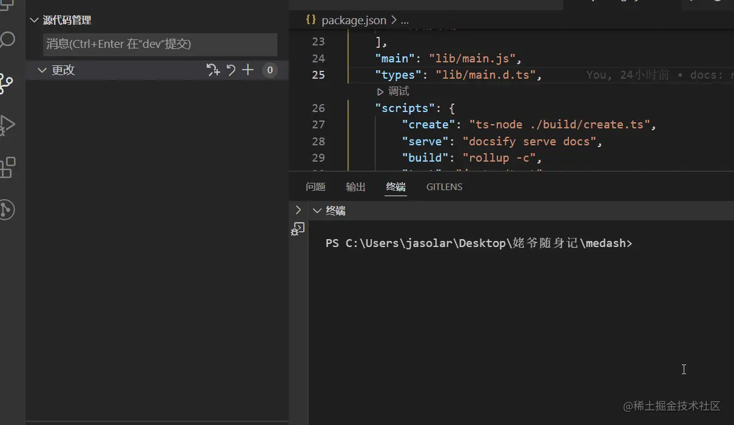
Task: Click the stash changes icon in 更改 row
Action: (213, 70)
